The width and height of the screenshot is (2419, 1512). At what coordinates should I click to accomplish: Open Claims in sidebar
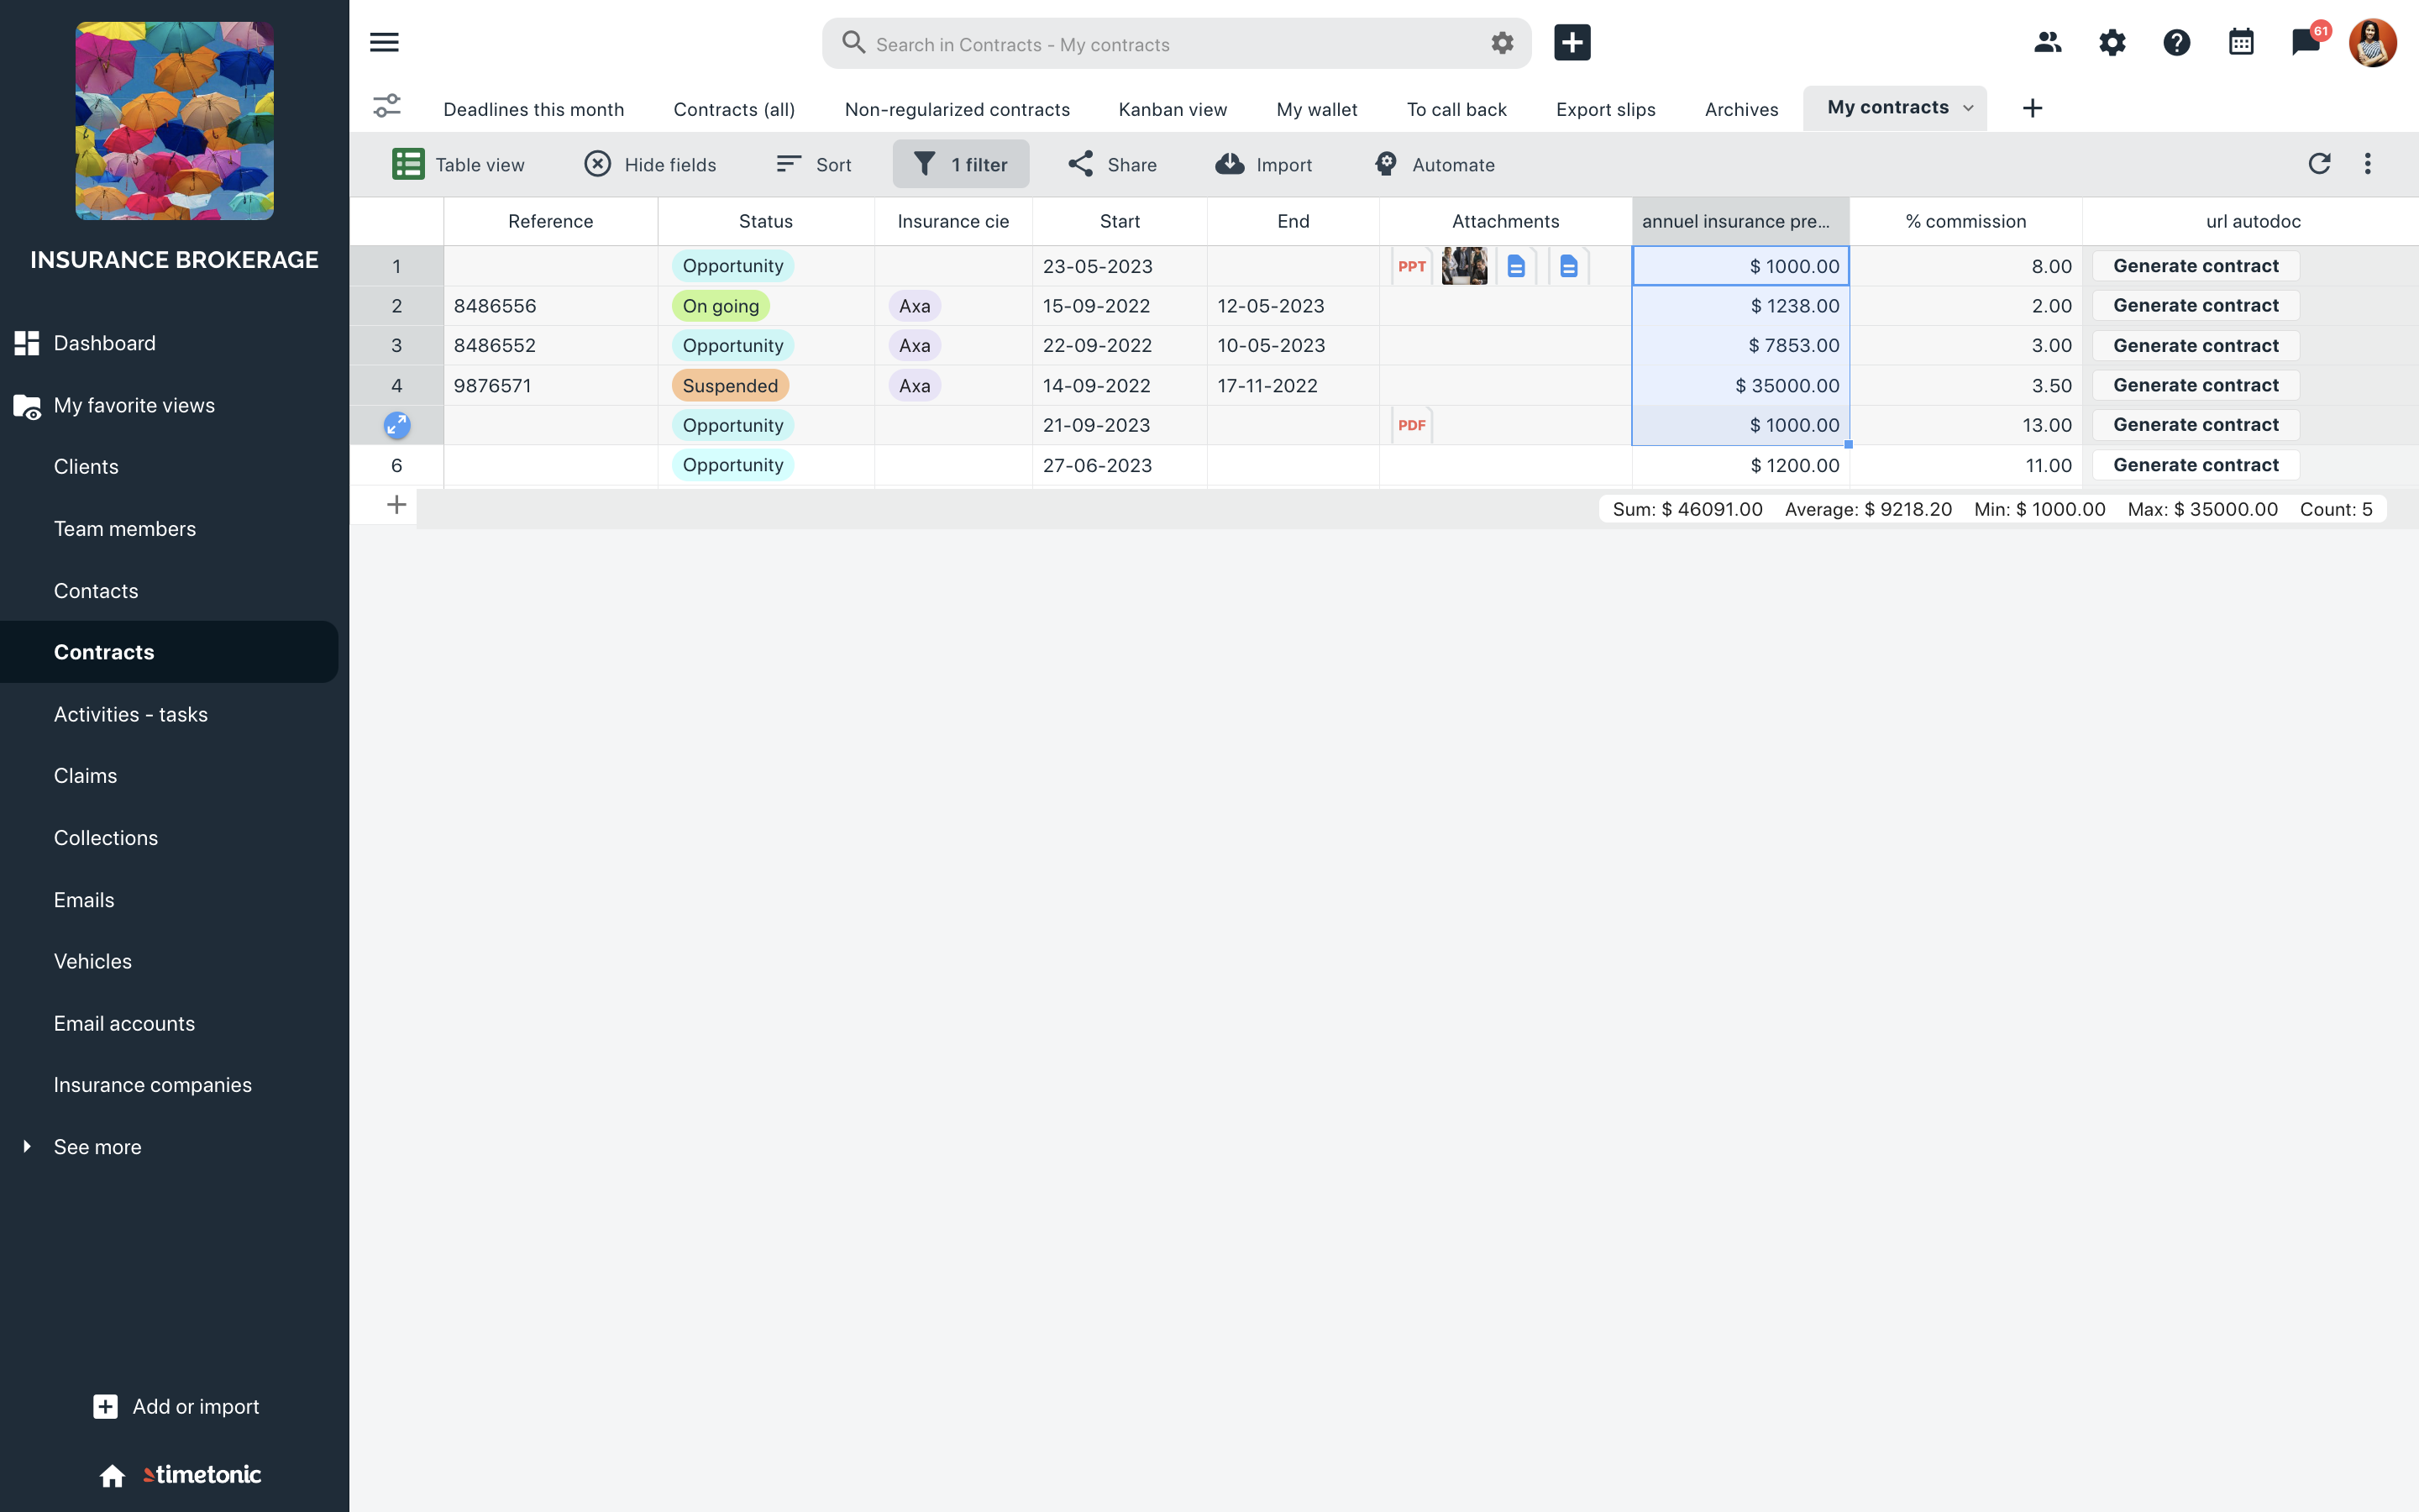coord(85,776)
